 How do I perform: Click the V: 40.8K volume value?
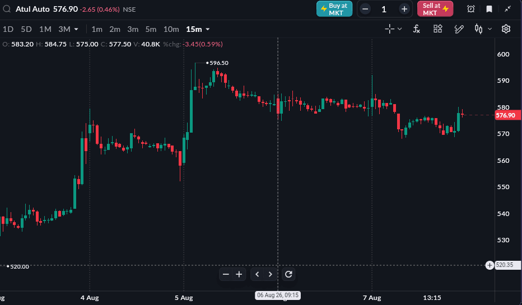(x=147, y=44)
